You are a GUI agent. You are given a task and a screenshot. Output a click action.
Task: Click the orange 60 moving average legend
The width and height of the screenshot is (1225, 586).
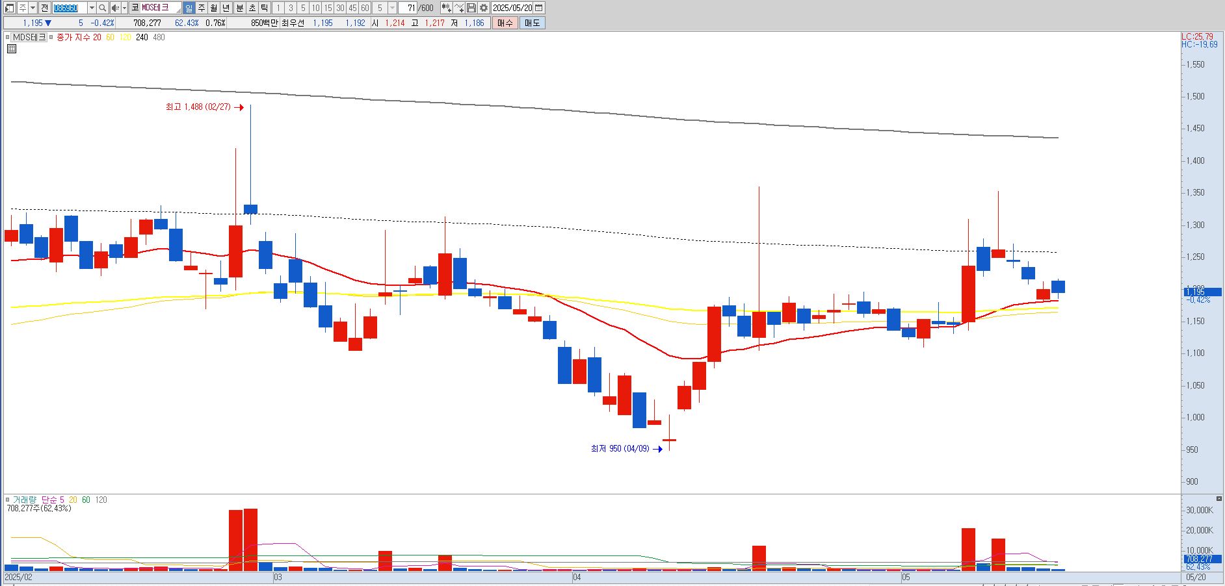(x=110, y=38)
